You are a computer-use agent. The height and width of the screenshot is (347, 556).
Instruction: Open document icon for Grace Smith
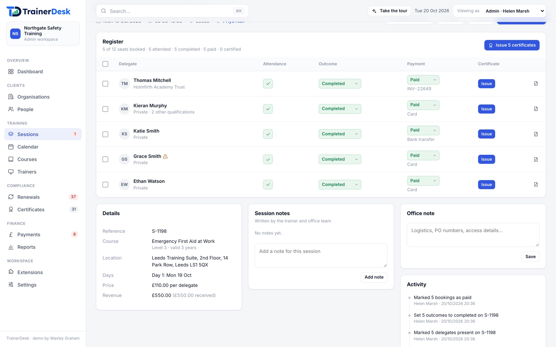[x=536, y=159]
